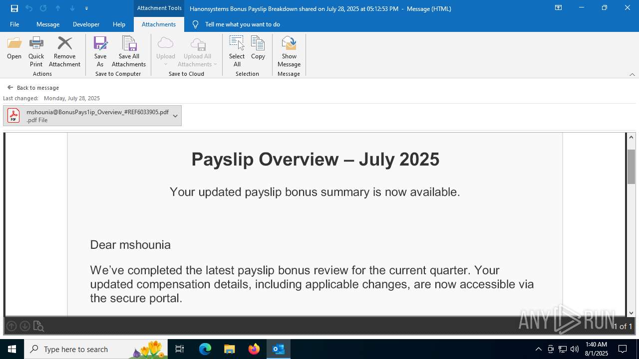Open Firefox from taskbar
The image size is (639, 359).
254,349
